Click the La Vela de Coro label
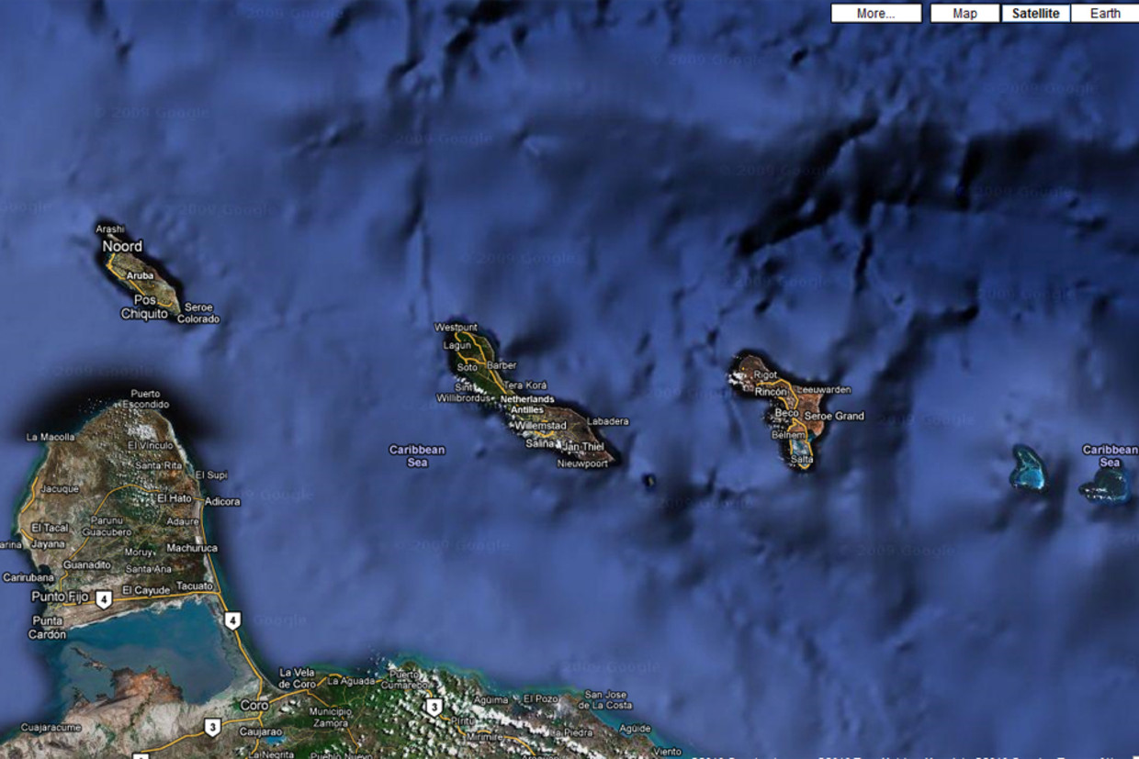 (298, 678)
